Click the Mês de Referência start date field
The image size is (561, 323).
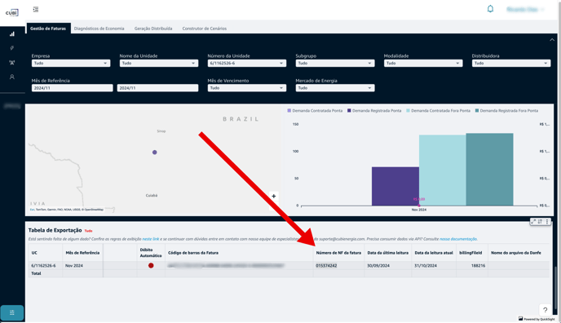click(x=72, y=88)
